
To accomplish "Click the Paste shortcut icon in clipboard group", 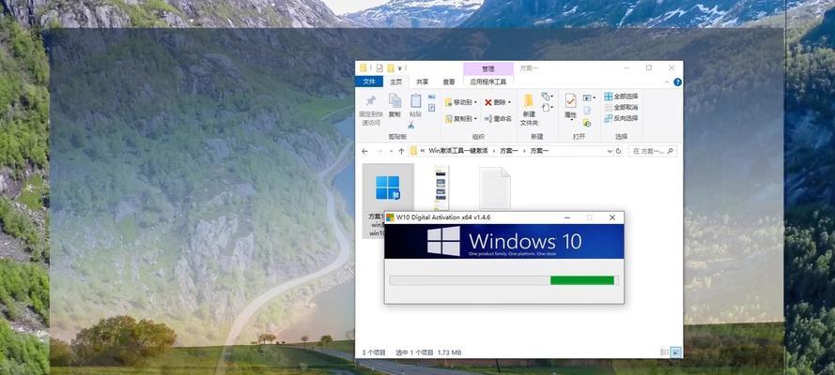I will coord(432,107).
